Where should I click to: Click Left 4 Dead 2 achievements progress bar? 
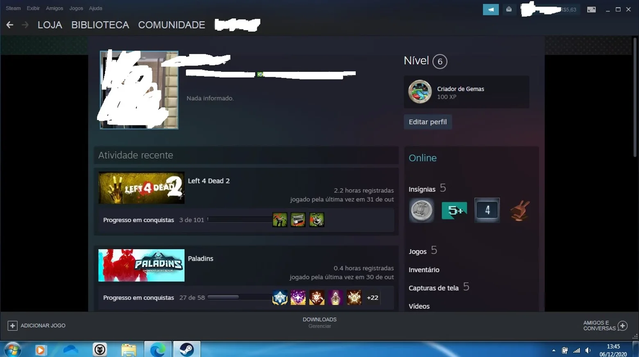pyautogui.click(x=239, y=220)
